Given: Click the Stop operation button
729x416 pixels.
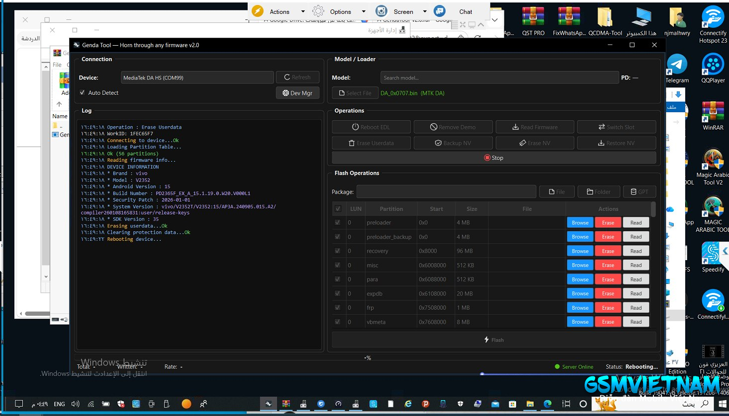Looking at the screenshot, I should point(493,158).
